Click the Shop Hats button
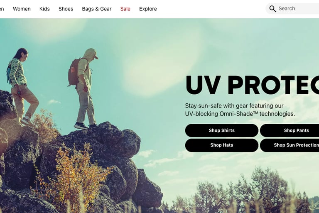Image resolution: width=319 pixels, height=213 pixels. pos(222,145)
